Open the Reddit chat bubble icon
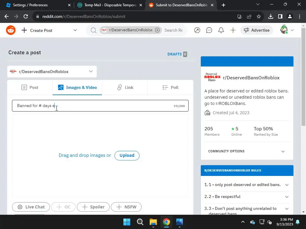Screen dimensions: 306x229 click(x=209, y=30)
